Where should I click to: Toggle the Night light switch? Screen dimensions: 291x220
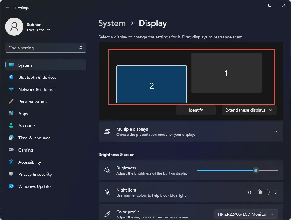tap(263, 192)
